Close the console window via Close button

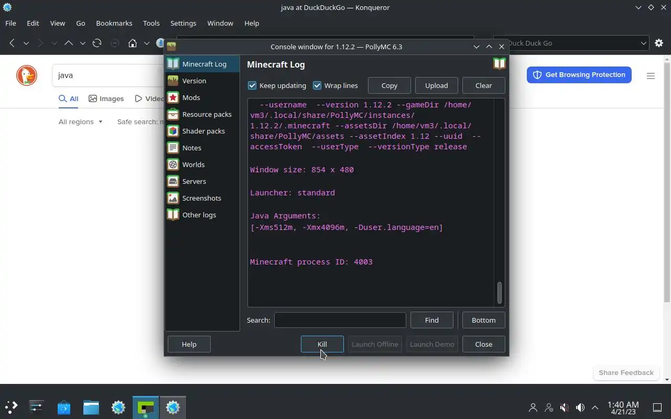[x=484, y=344]
